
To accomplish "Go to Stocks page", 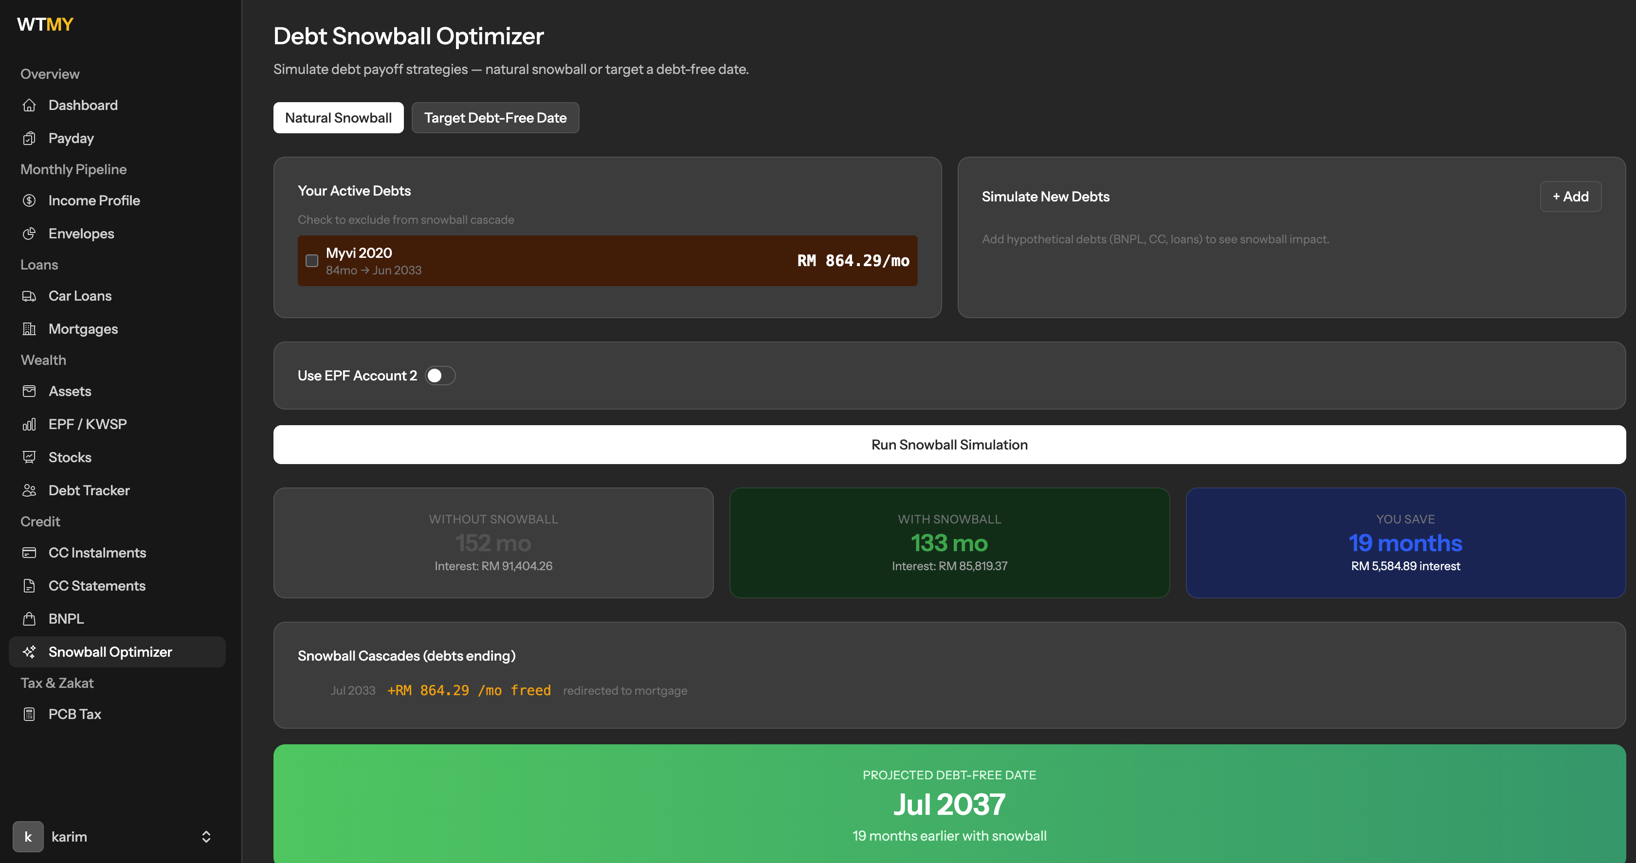I will click(x=117, y=457).
